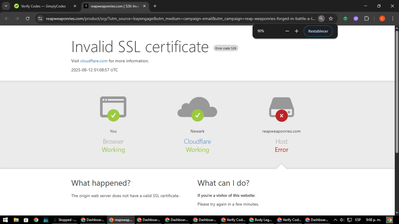Open the network status icon in tray

pos(350,220)
